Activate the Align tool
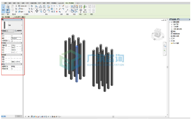The image size is (193, 120). (x=37, y=7)
